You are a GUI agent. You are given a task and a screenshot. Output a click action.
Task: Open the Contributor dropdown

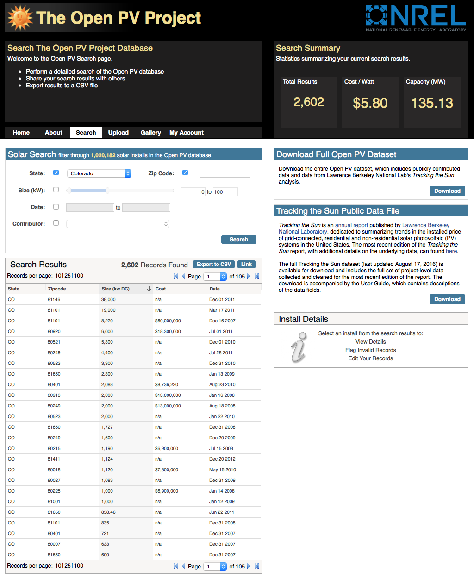click(x=118, y=224)
